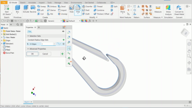
Task: Click the ViewCube in the viewport
Action: (x=185, y=33)
